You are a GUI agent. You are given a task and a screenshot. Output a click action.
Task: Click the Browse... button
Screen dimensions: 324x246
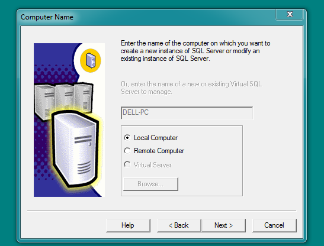coord(150,184)
